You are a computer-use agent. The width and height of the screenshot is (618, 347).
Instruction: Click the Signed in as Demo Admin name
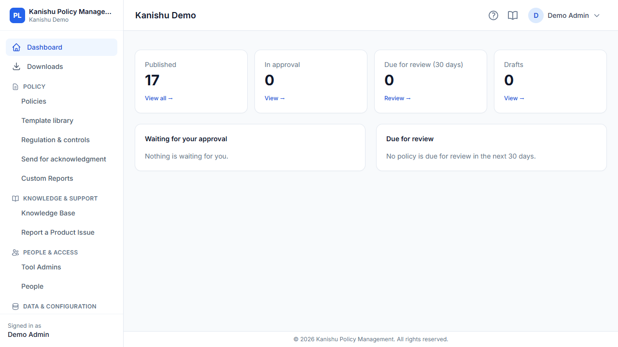click(x=28, y=334)
